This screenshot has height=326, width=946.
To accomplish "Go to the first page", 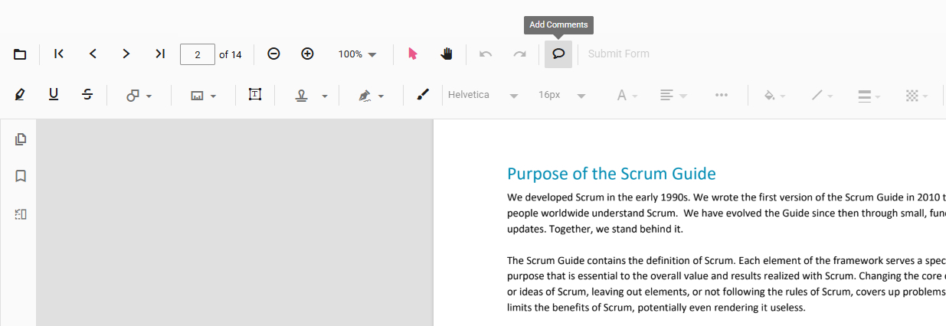I will (59, 54).
